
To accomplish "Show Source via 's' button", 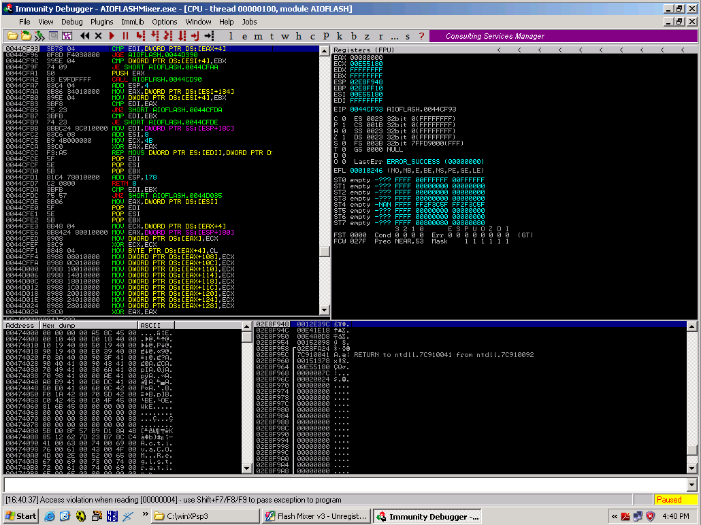I will [408, 36].
